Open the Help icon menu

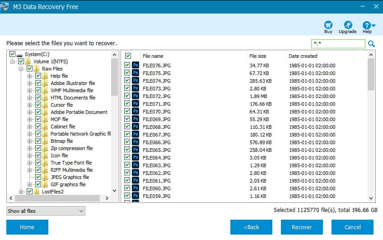(367, 25)
